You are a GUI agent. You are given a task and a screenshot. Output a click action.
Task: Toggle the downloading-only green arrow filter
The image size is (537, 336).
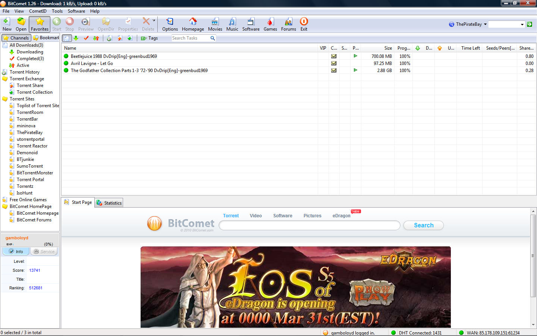(x=76, y=38)
